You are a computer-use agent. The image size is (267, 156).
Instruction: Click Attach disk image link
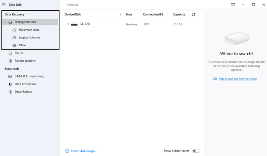point(84,151)
